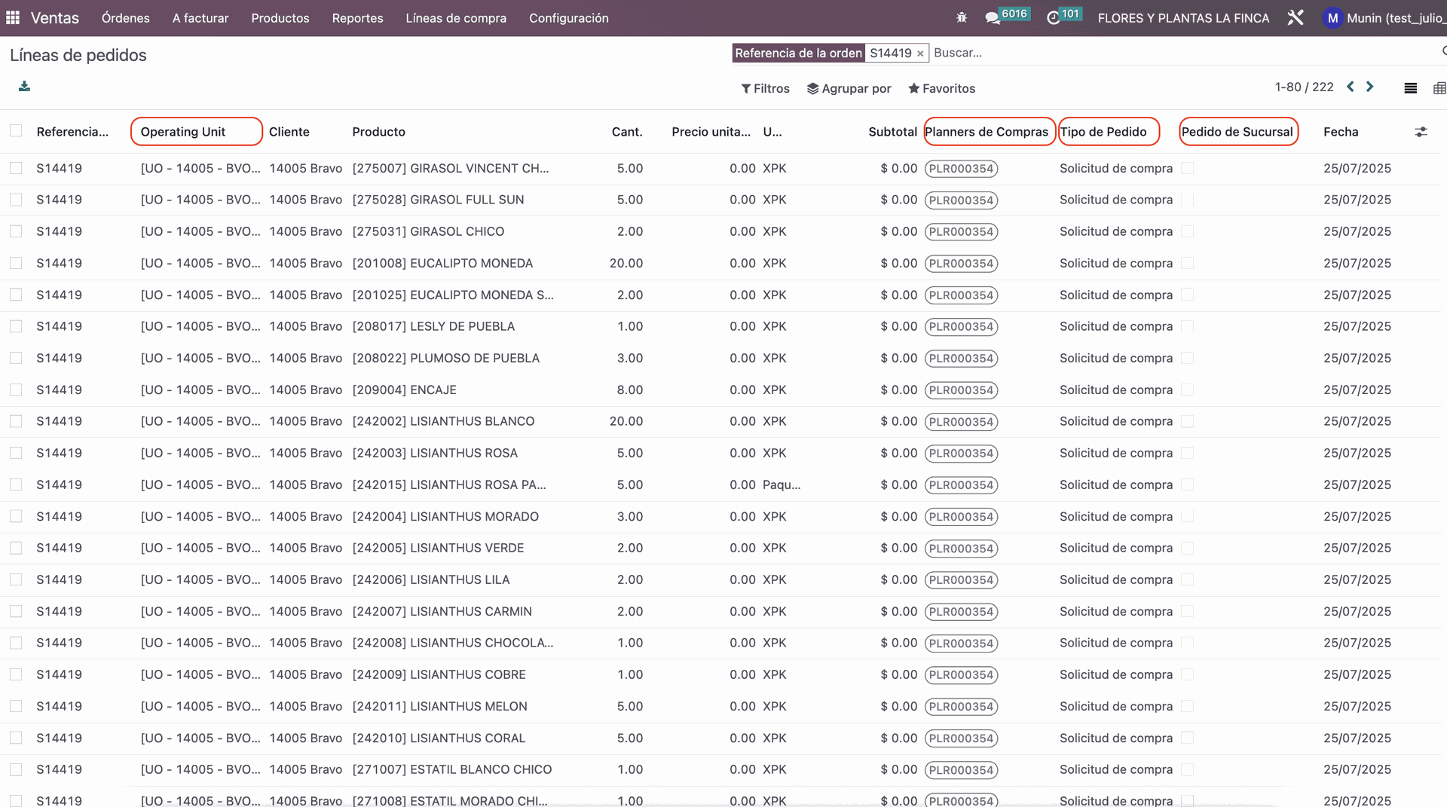The image size is (1447, 807).
Task: Click the pager text 1-80 / 222
Action: click(1304, 87)
